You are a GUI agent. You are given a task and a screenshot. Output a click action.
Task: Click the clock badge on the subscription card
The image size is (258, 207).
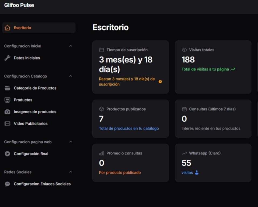(160, 81)
